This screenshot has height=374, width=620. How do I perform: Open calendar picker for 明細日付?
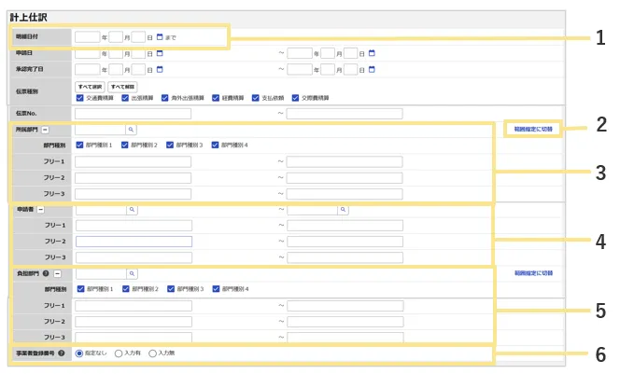click(160, 37)
